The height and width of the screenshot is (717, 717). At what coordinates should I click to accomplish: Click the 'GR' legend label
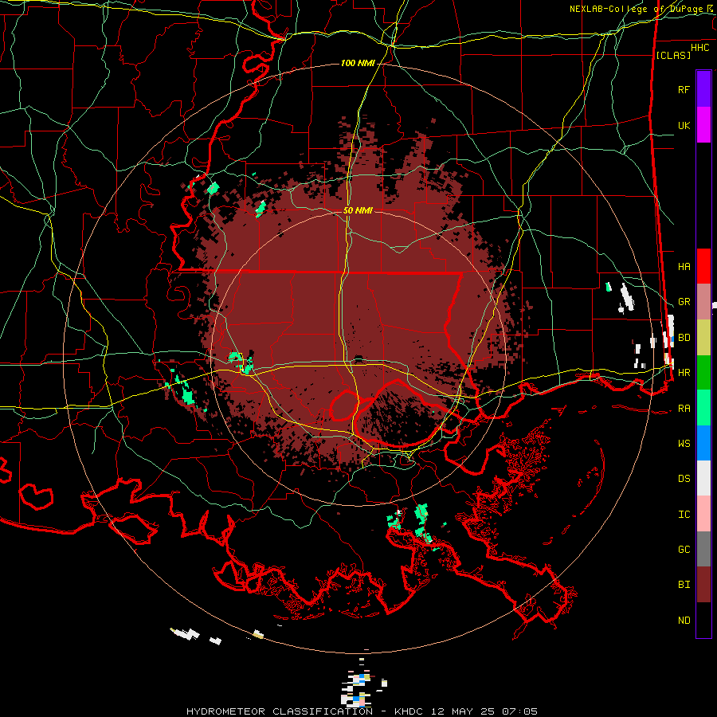(684, 302)
